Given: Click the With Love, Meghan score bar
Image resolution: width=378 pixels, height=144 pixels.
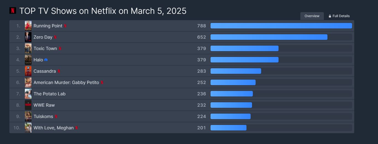Looking at the screenshot, I should point(229,128).
